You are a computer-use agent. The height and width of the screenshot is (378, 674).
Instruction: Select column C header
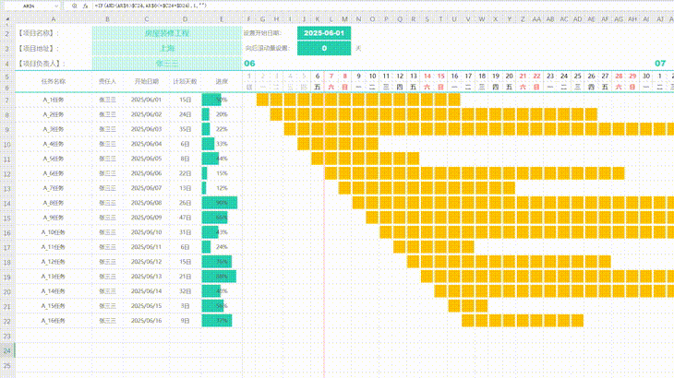coord(147,19)
